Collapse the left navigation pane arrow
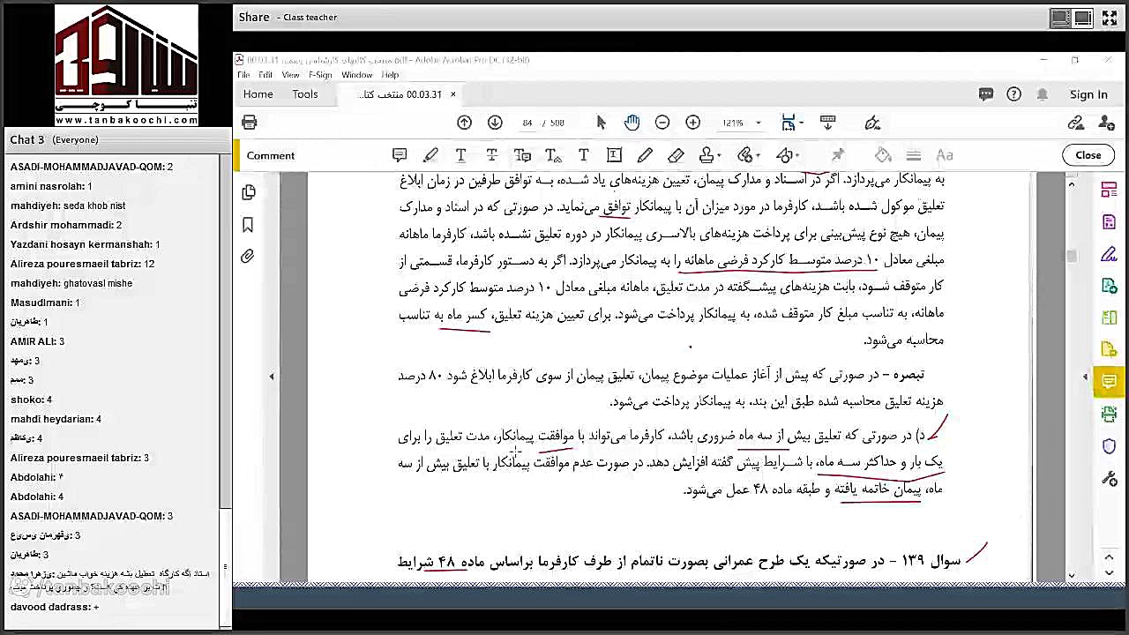This screenshot has width=1129, height=635. (x=272, y=377)
